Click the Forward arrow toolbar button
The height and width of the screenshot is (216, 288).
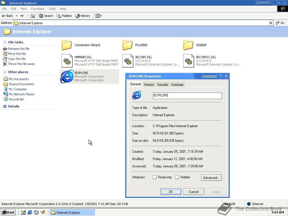pos(22,16)
